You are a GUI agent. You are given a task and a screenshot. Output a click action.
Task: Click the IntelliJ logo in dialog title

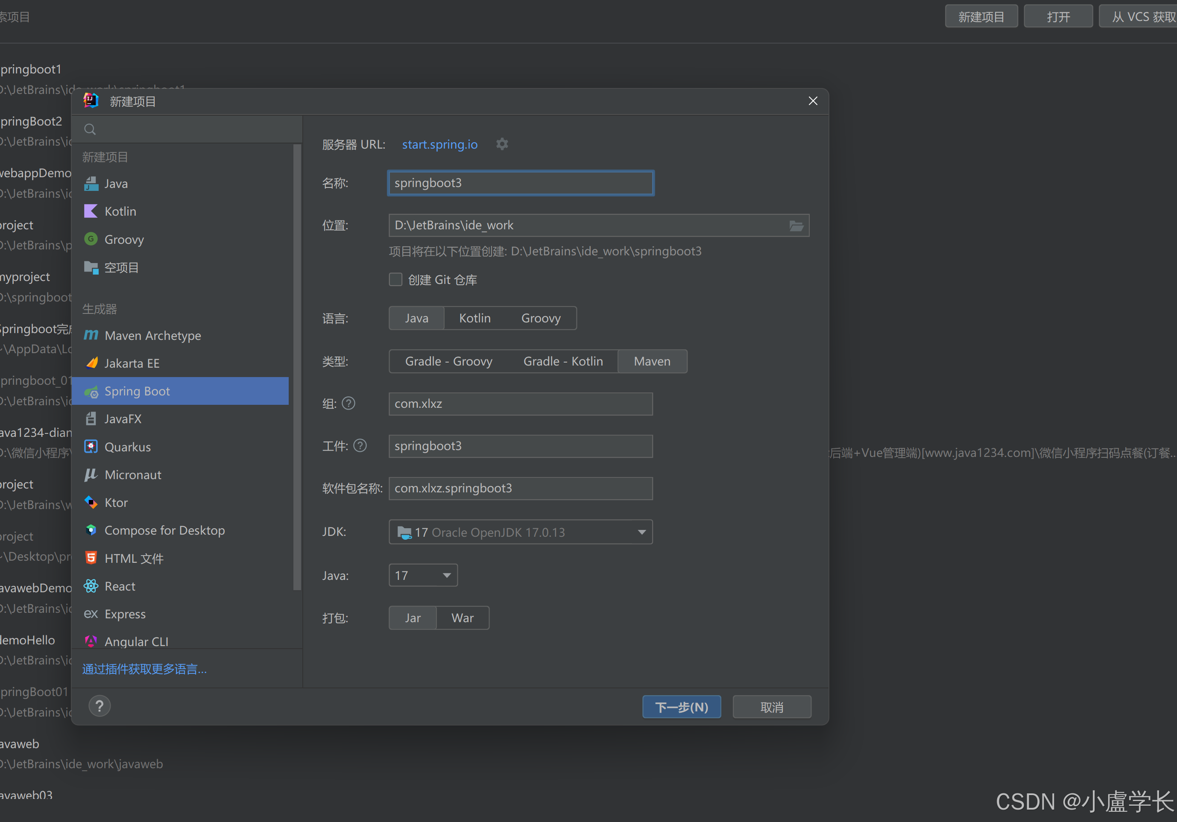pyautogui.click(x=91, y=100)
